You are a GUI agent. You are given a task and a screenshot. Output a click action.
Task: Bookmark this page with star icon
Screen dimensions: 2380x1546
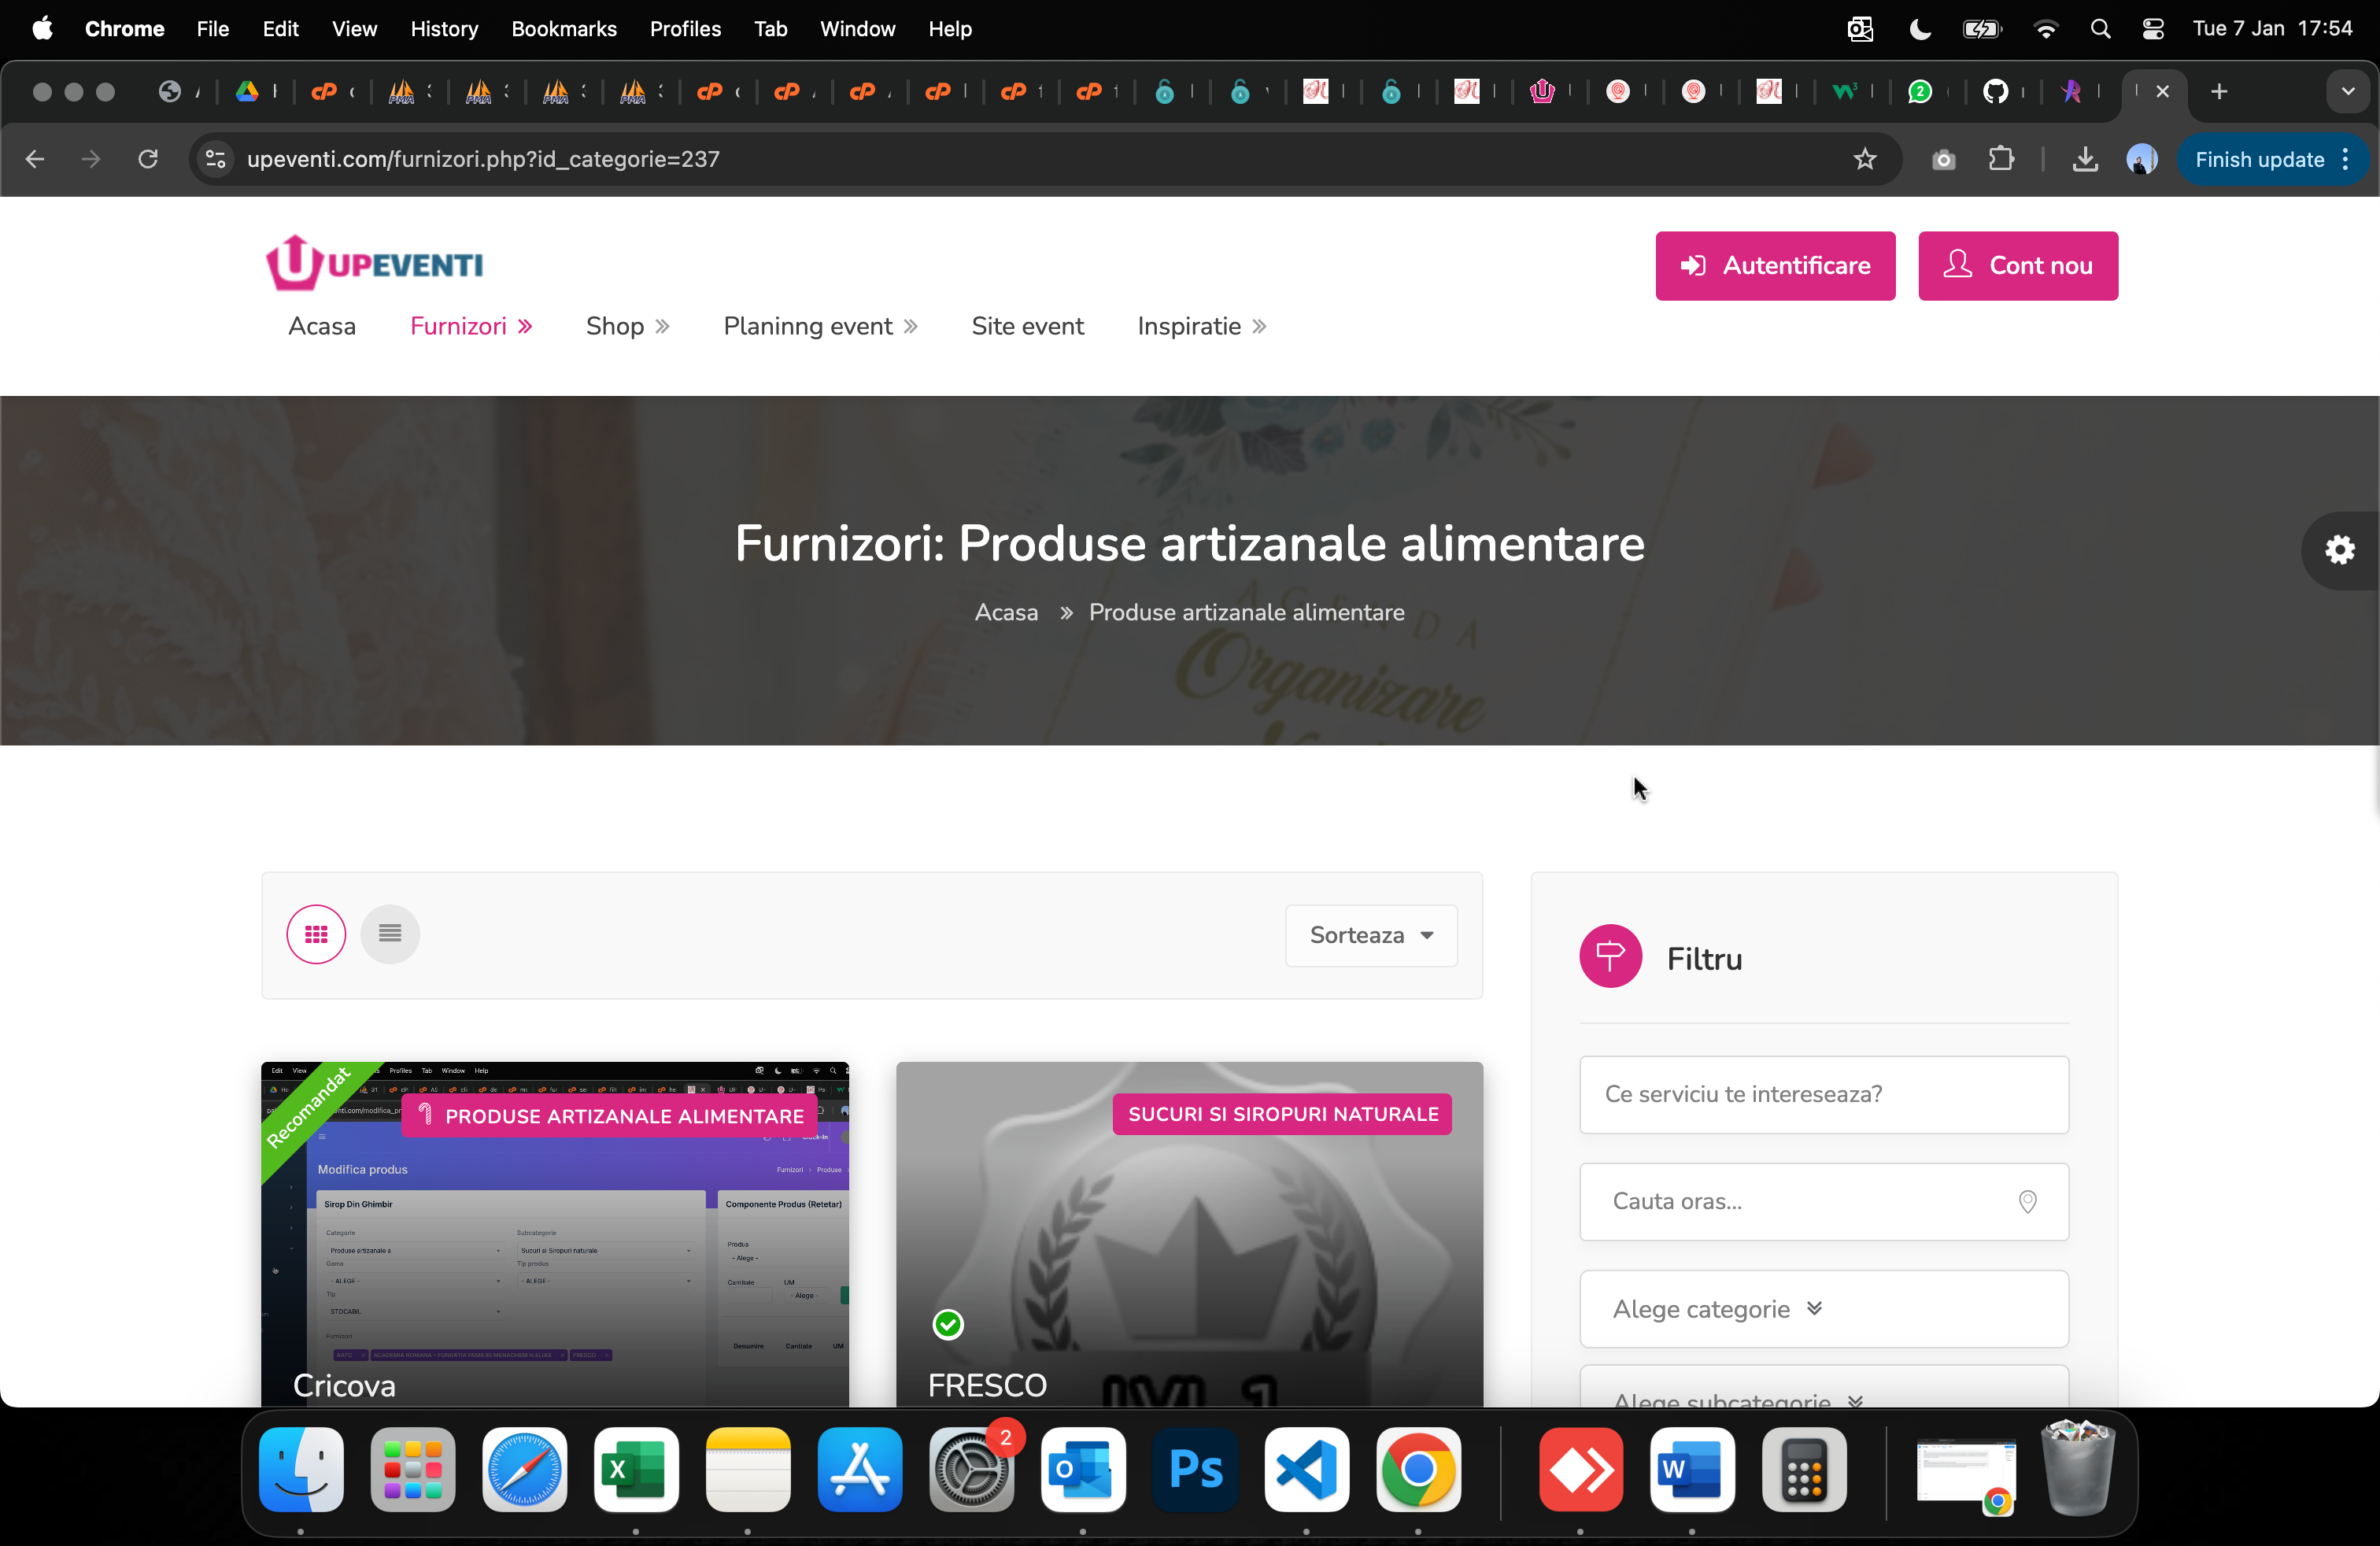pos(1864,159)
